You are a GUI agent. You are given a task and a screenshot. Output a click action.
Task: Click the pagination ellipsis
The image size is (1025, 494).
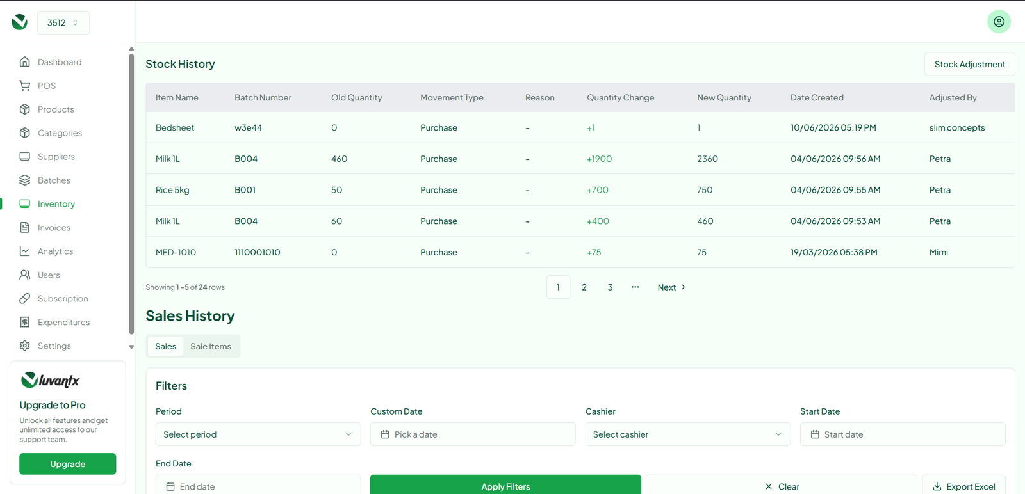pos(635,287)
